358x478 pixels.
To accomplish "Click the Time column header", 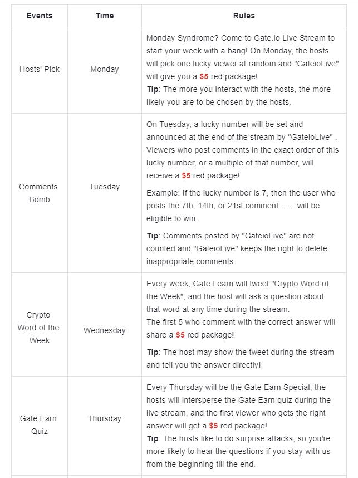I will pyautogui.click(x=105, y=16).
